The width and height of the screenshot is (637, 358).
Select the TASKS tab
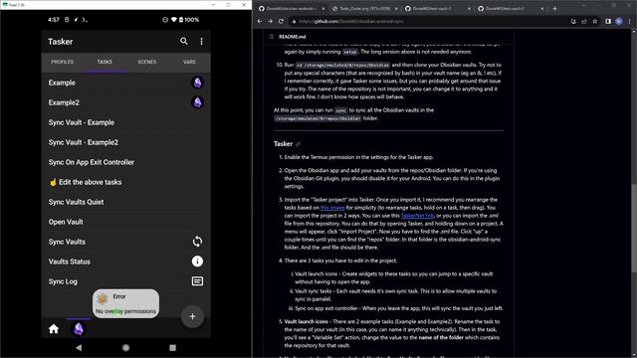(x=105, y=62)
